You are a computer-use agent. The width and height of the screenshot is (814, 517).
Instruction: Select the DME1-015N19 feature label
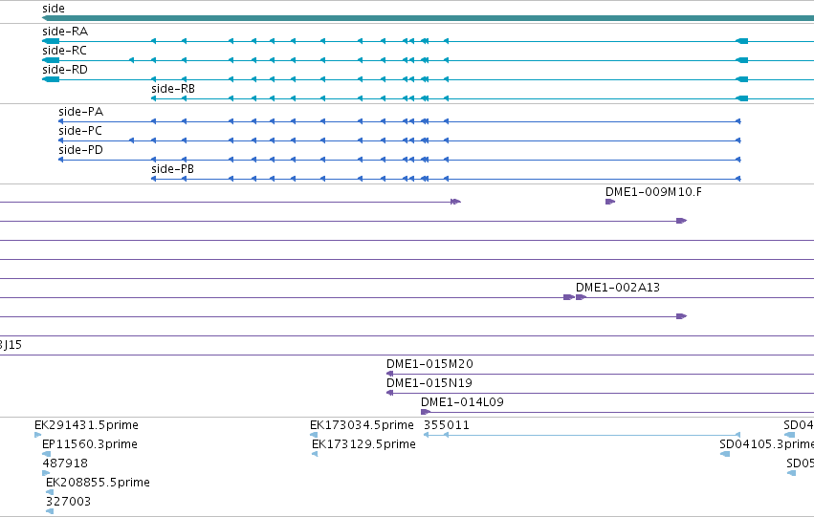pos(429,383)
